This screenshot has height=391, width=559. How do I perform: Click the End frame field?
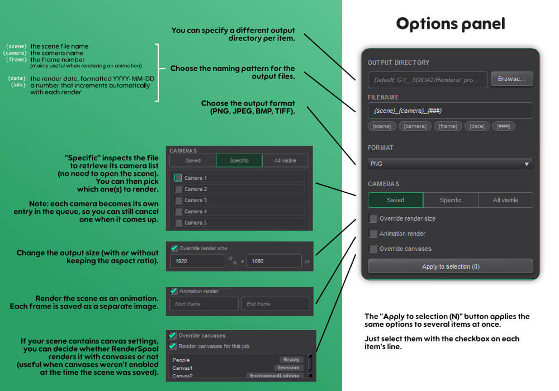click(x=276, y=304)
